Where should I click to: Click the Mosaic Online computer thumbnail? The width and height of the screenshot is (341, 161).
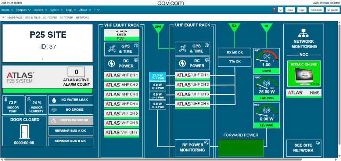[x=304, y=76]
